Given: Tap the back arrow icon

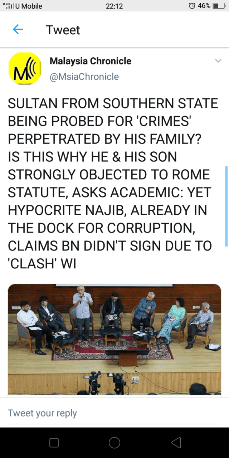Looking at the screenshot, I should click(18, 29).
